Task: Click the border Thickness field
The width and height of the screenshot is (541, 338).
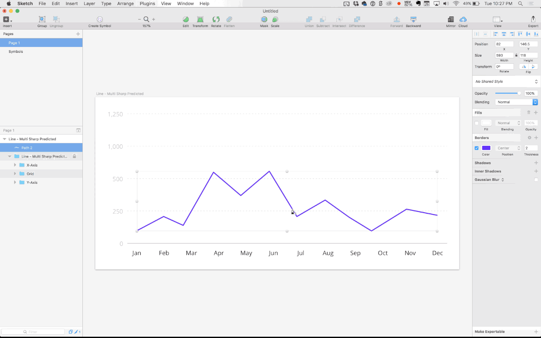Action: coord(531,148)
